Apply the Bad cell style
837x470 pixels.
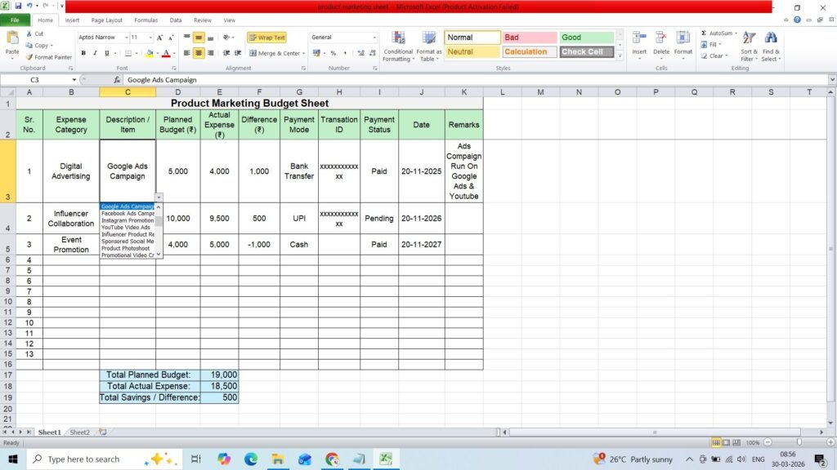coord(530,38)
